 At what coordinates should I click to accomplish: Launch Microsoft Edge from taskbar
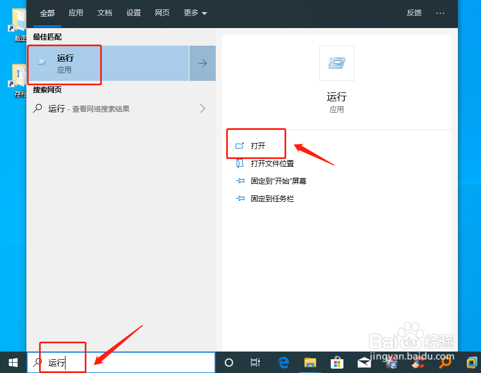[283, 363]
